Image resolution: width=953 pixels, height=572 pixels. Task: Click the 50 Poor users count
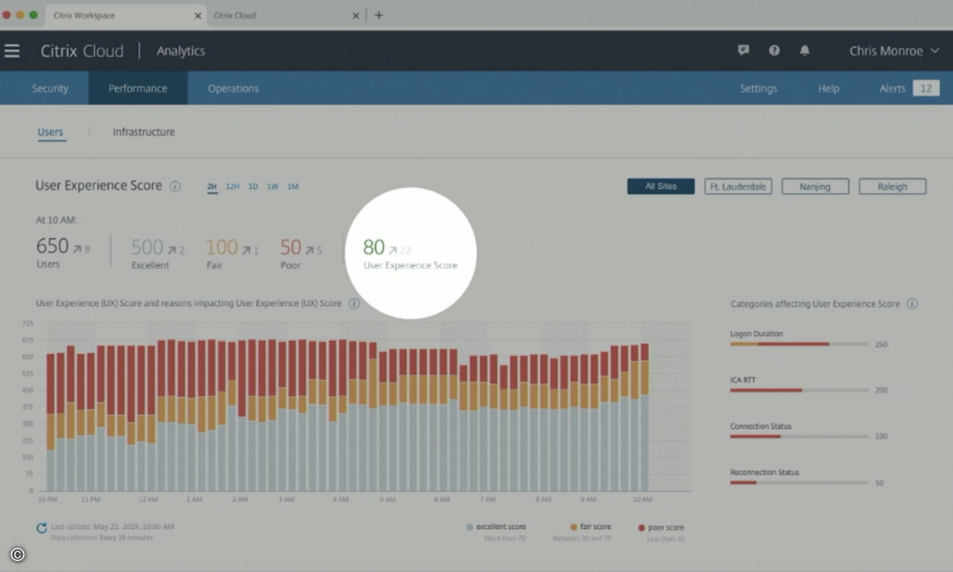[291, 247]
